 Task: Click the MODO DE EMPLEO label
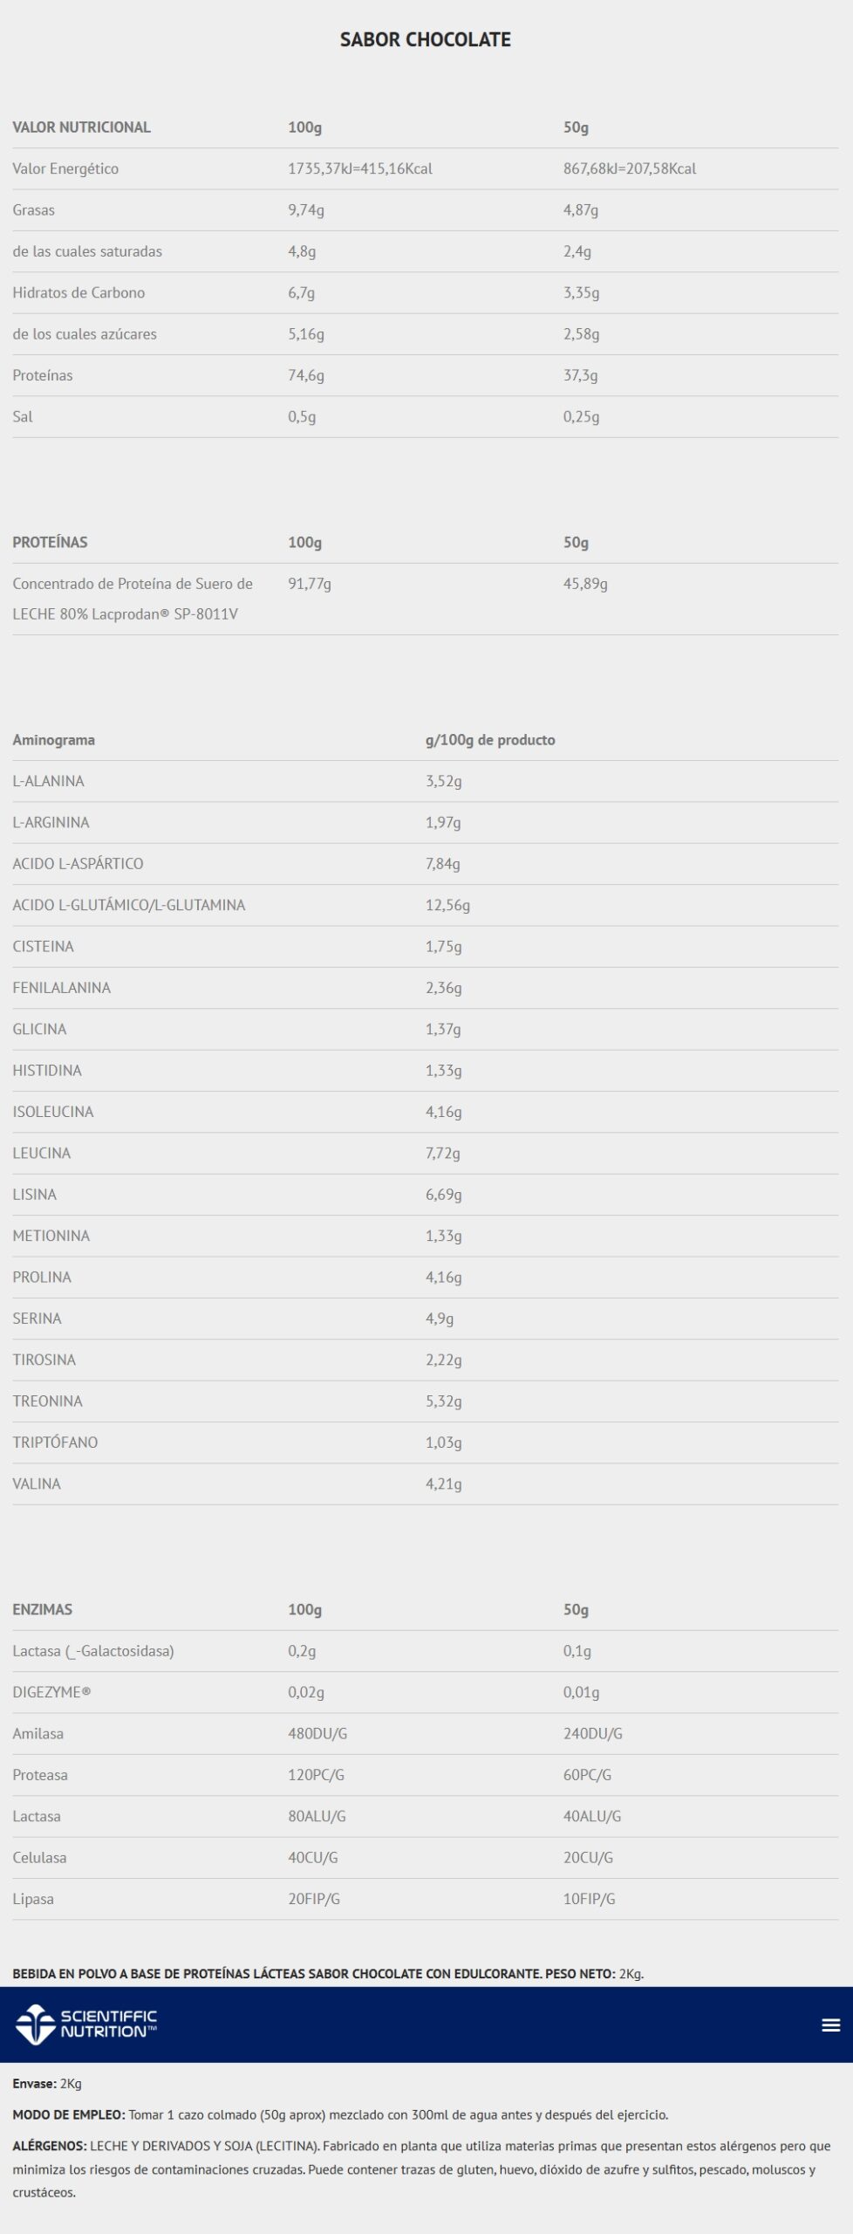(x=68, y=2114)
